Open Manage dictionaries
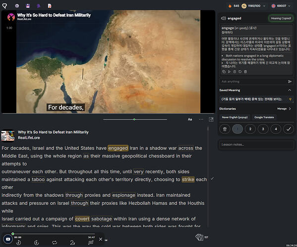Viewport: 297px width, 247px height. 284,109
